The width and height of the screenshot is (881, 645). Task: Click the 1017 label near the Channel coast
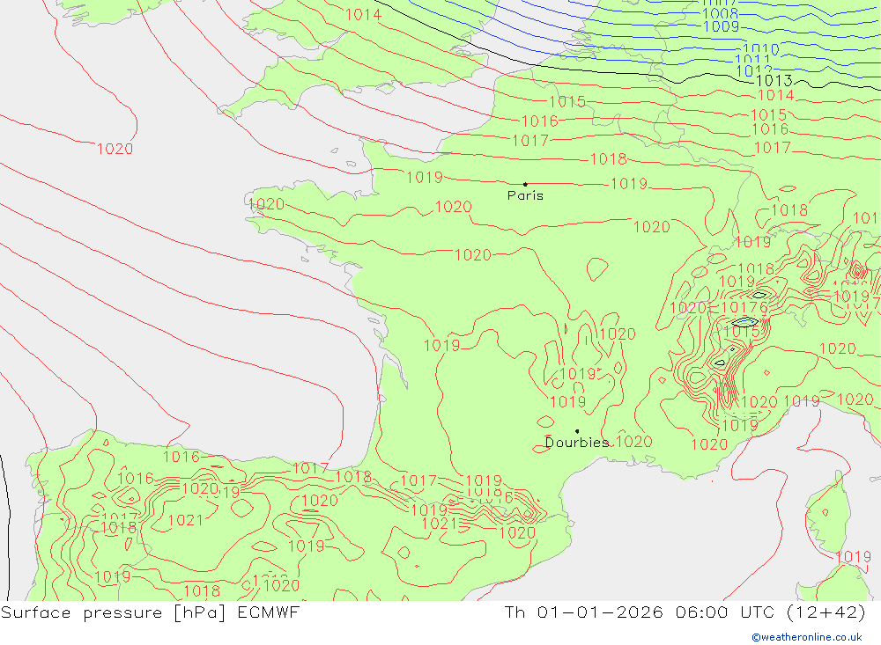pyautogui.click(x=530, y=140)
